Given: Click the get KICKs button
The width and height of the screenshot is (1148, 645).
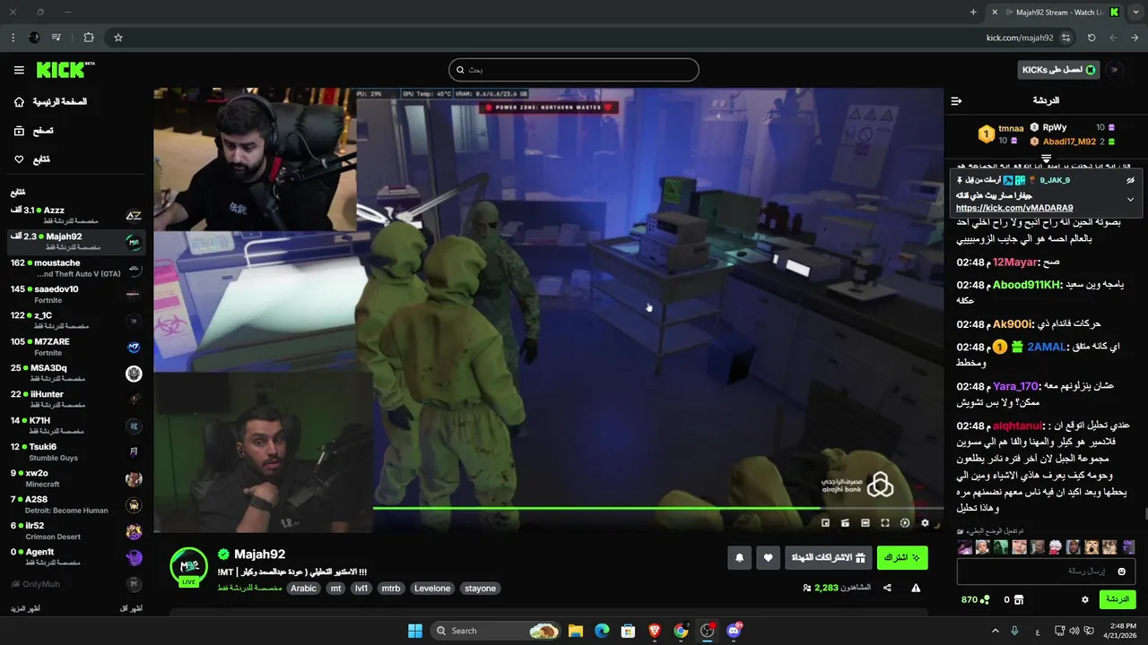Looking at the screenshot, I should coord(1058,70).
